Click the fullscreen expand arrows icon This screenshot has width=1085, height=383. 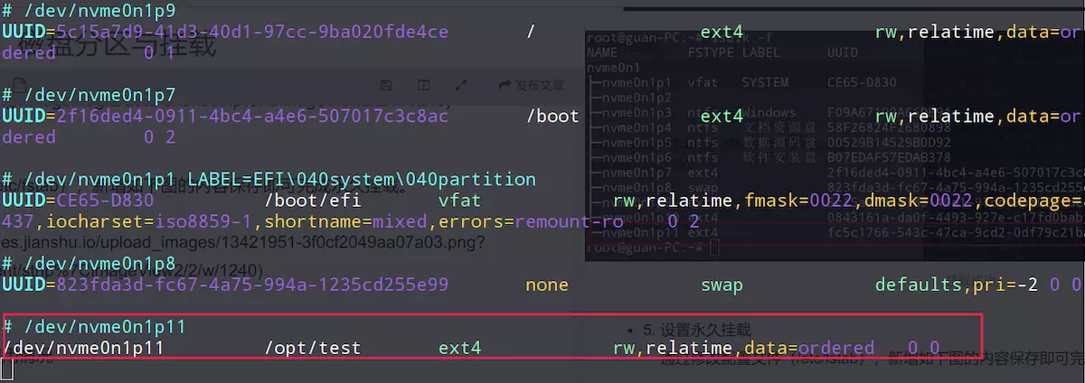point(461,85)
